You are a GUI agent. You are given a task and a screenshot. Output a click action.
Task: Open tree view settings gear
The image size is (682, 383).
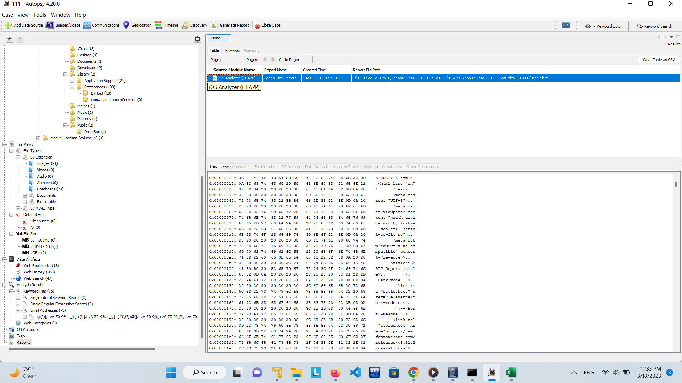[197, 39]
